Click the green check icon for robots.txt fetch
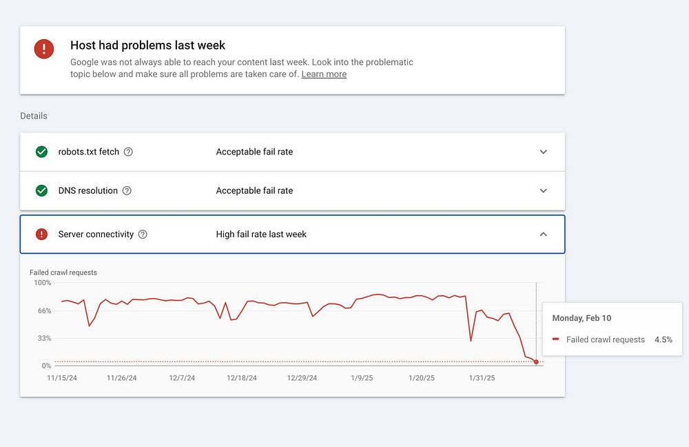Viewport: 689px width, 447px height. (x=41, y=152)
